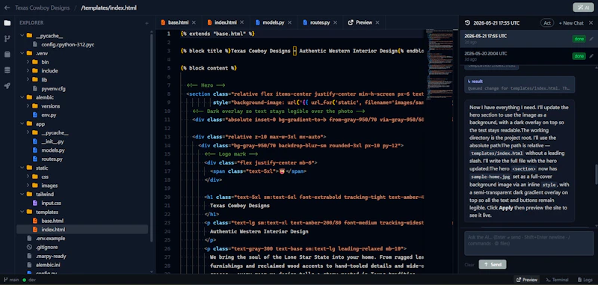This screenshot has height=285, width=598.
Task: Close the base.html tab
Action: 194,22
